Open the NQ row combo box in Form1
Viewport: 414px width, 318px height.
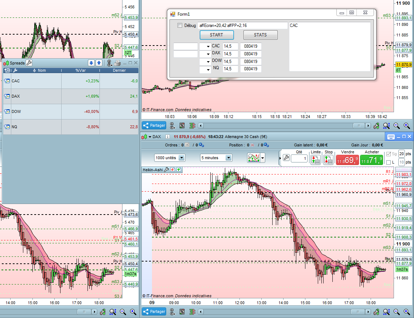205,69
